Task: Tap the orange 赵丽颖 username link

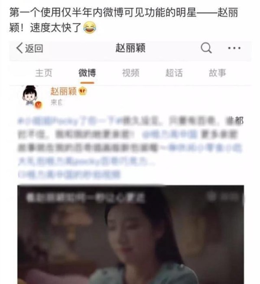Action: click(64, 91)
